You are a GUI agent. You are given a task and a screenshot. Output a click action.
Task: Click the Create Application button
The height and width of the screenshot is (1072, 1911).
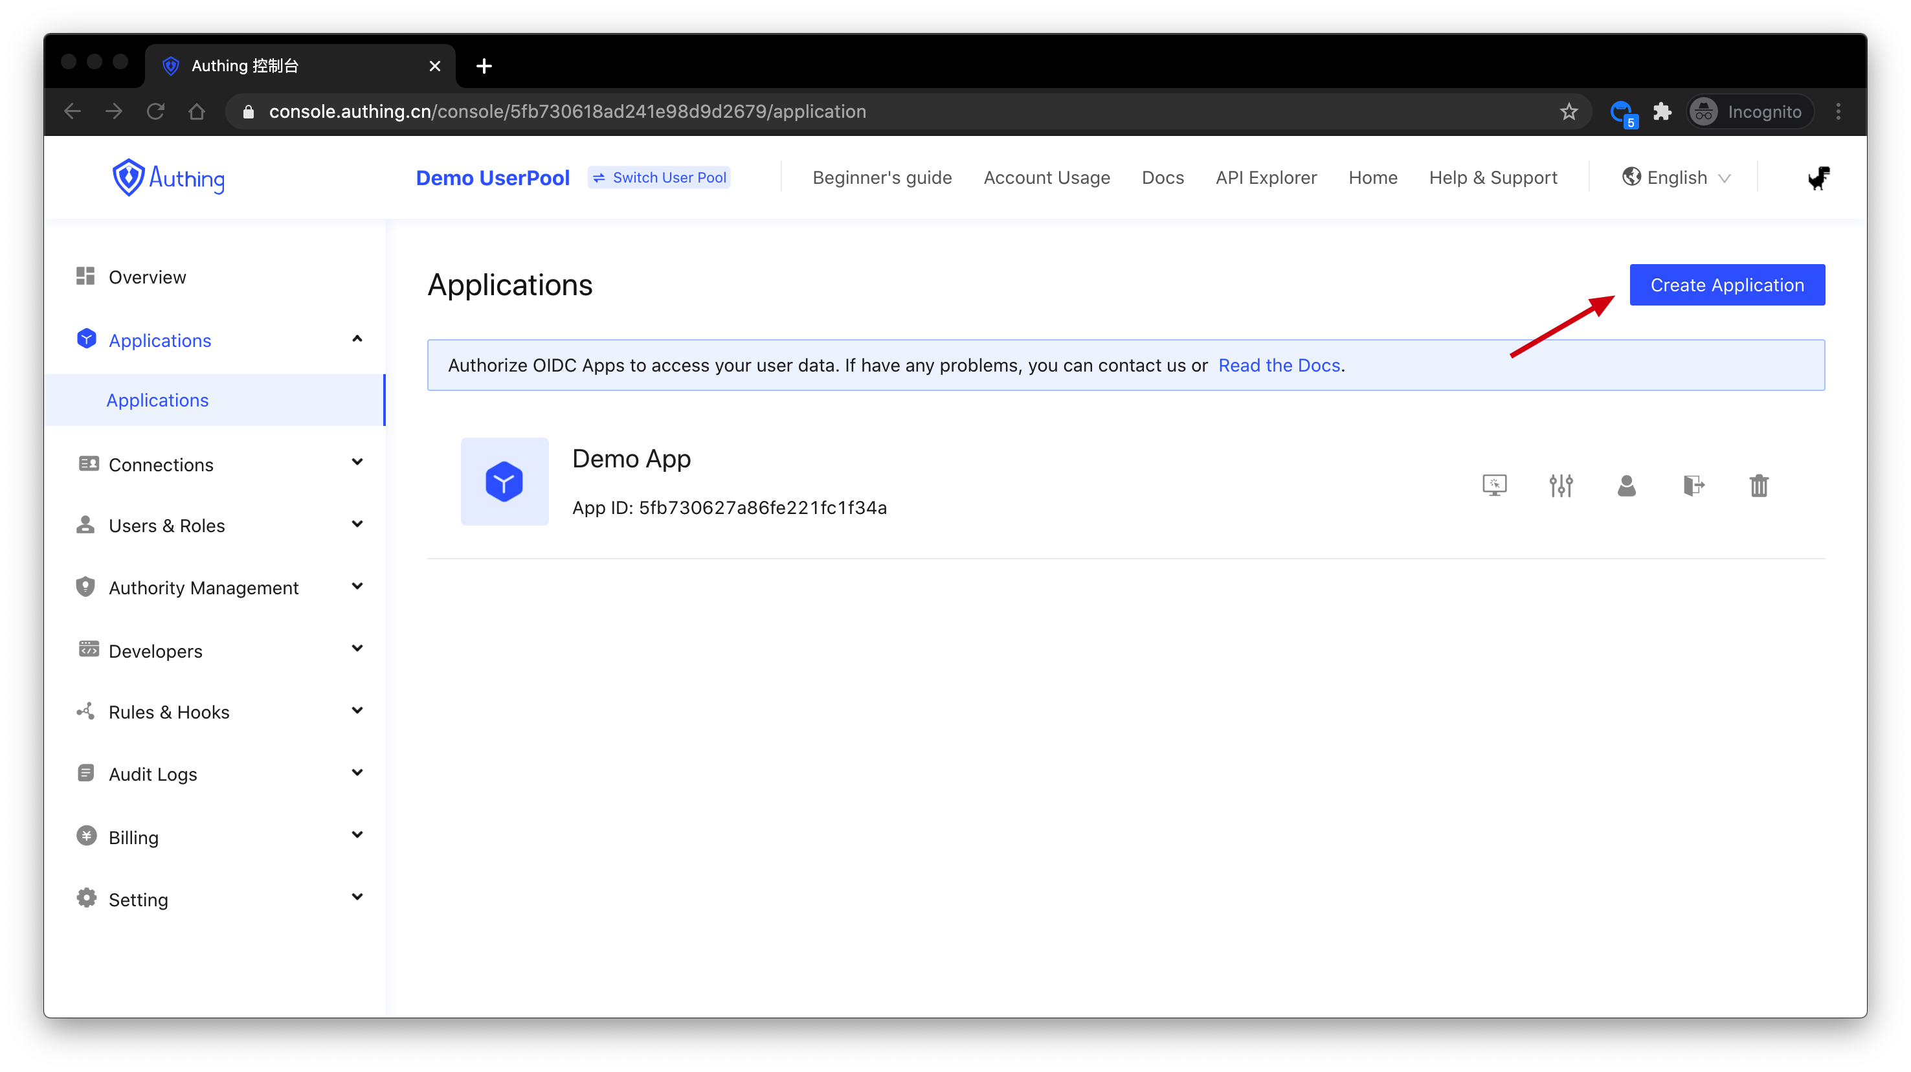pos(1727,285)
